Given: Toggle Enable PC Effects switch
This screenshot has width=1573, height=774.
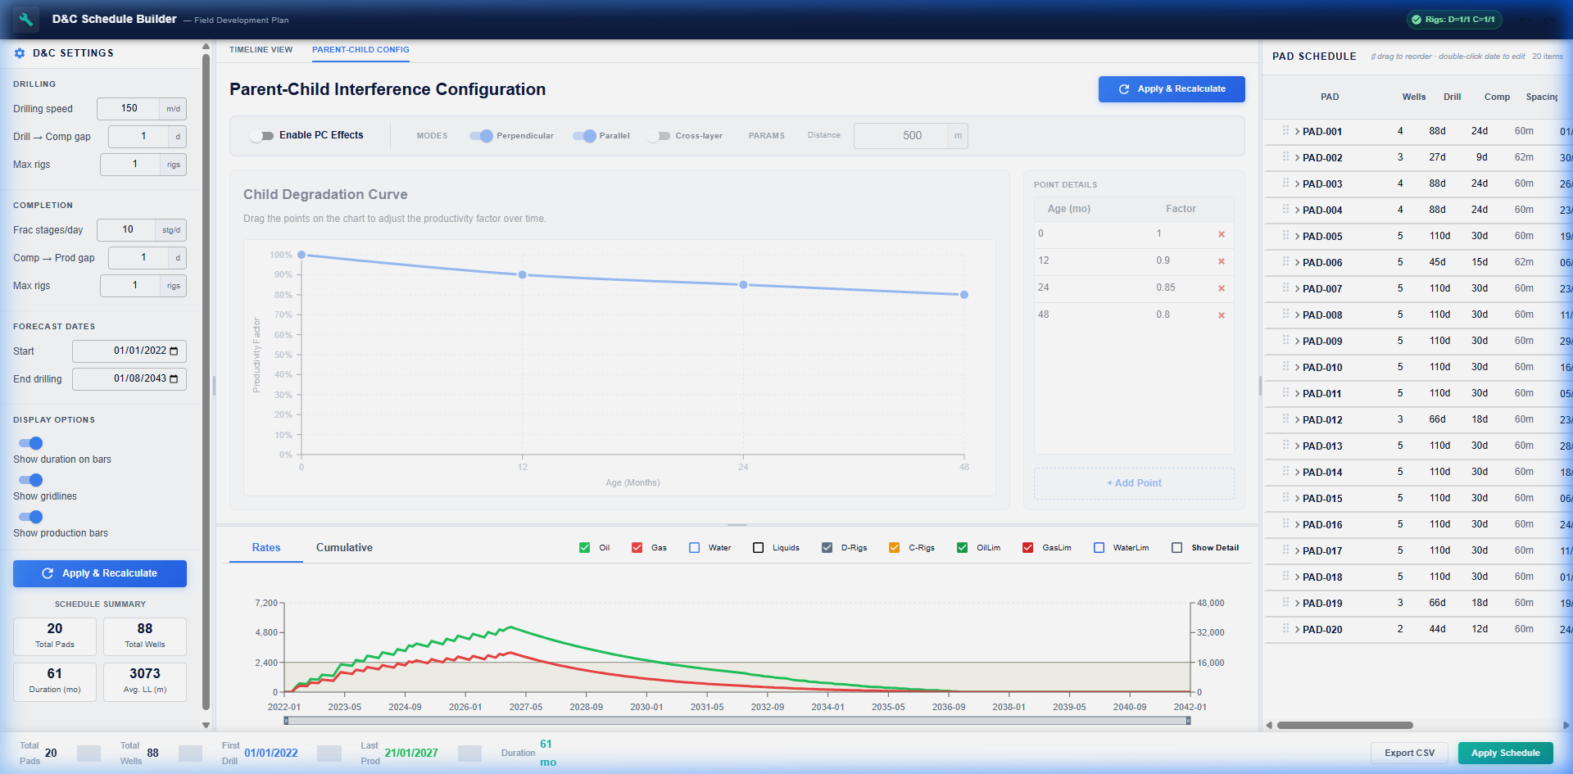Looking at the screenshot, I should coord(262,136).
